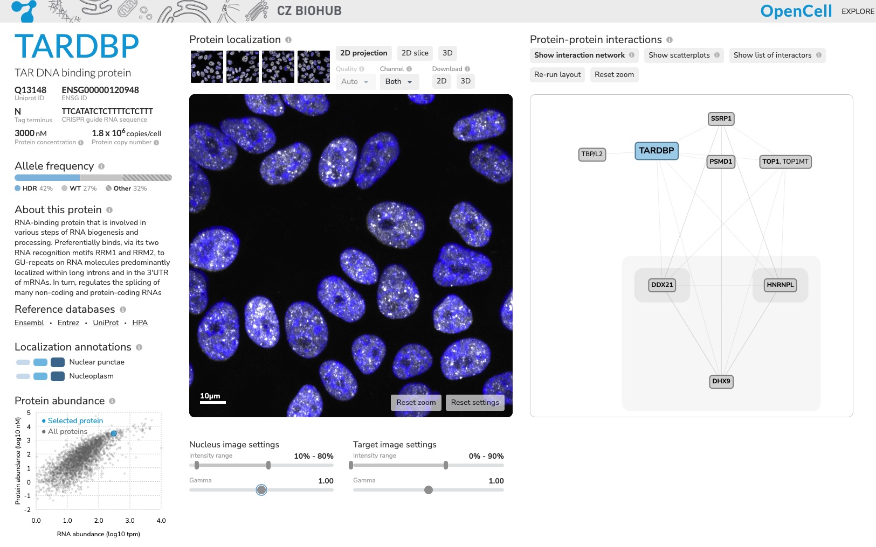This screenshot has height=547, width=876.
Task: Open the Channel dropdown showing Both
Action: (399, 82)
